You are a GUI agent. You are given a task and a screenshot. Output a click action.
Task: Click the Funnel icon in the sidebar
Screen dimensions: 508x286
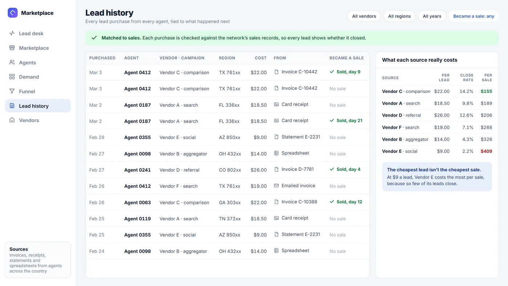[x=12, y=91]
